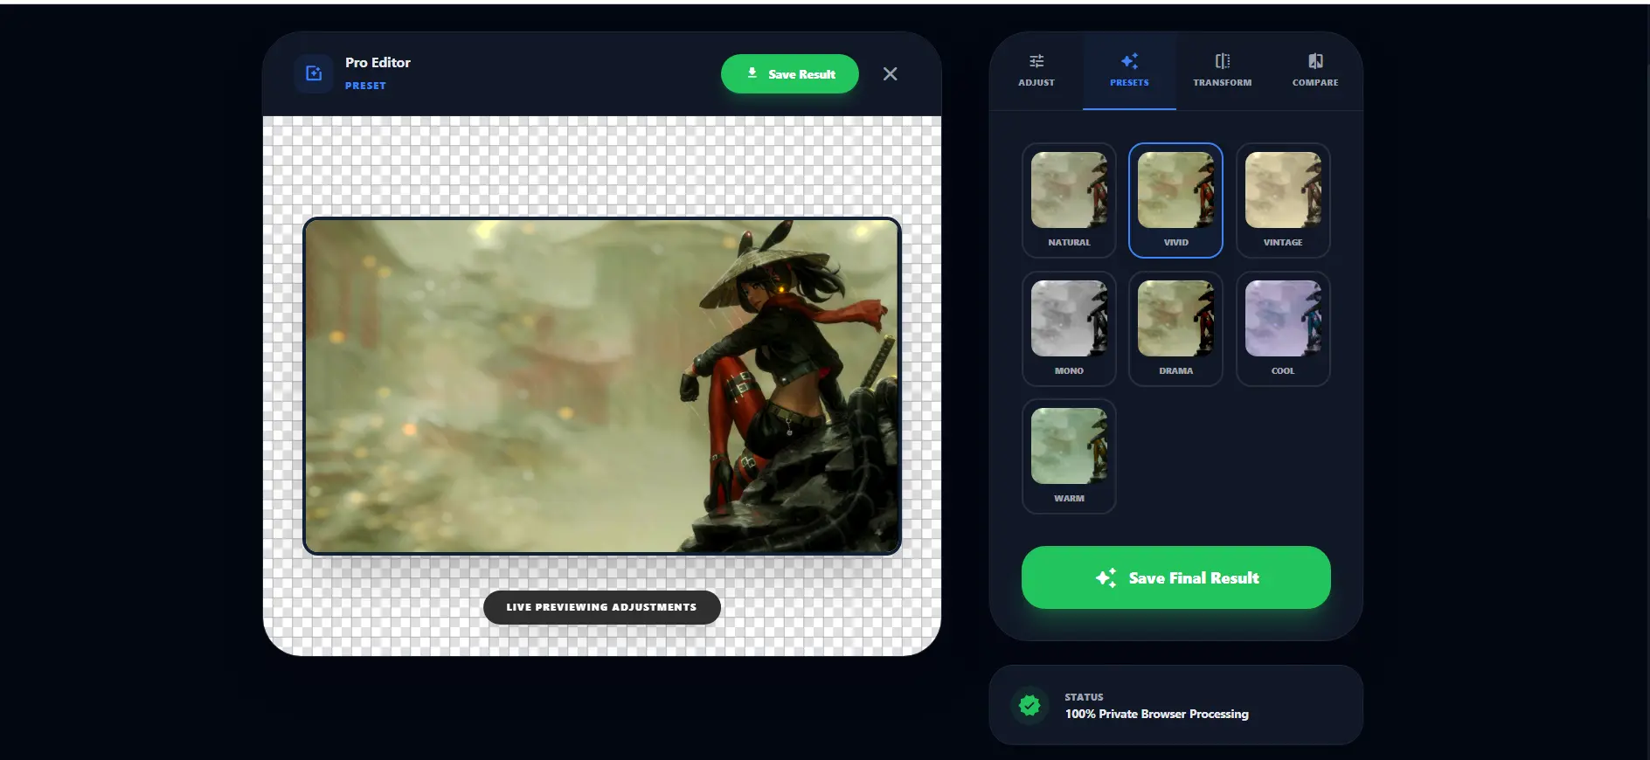
Task: Click the PRESET subtitle under Pro Editor
Action: (365, 86)
